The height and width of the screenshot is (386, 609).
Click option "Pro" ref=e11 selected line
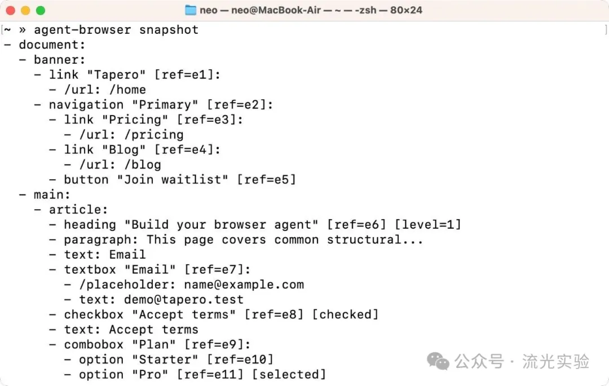point(195,375)
